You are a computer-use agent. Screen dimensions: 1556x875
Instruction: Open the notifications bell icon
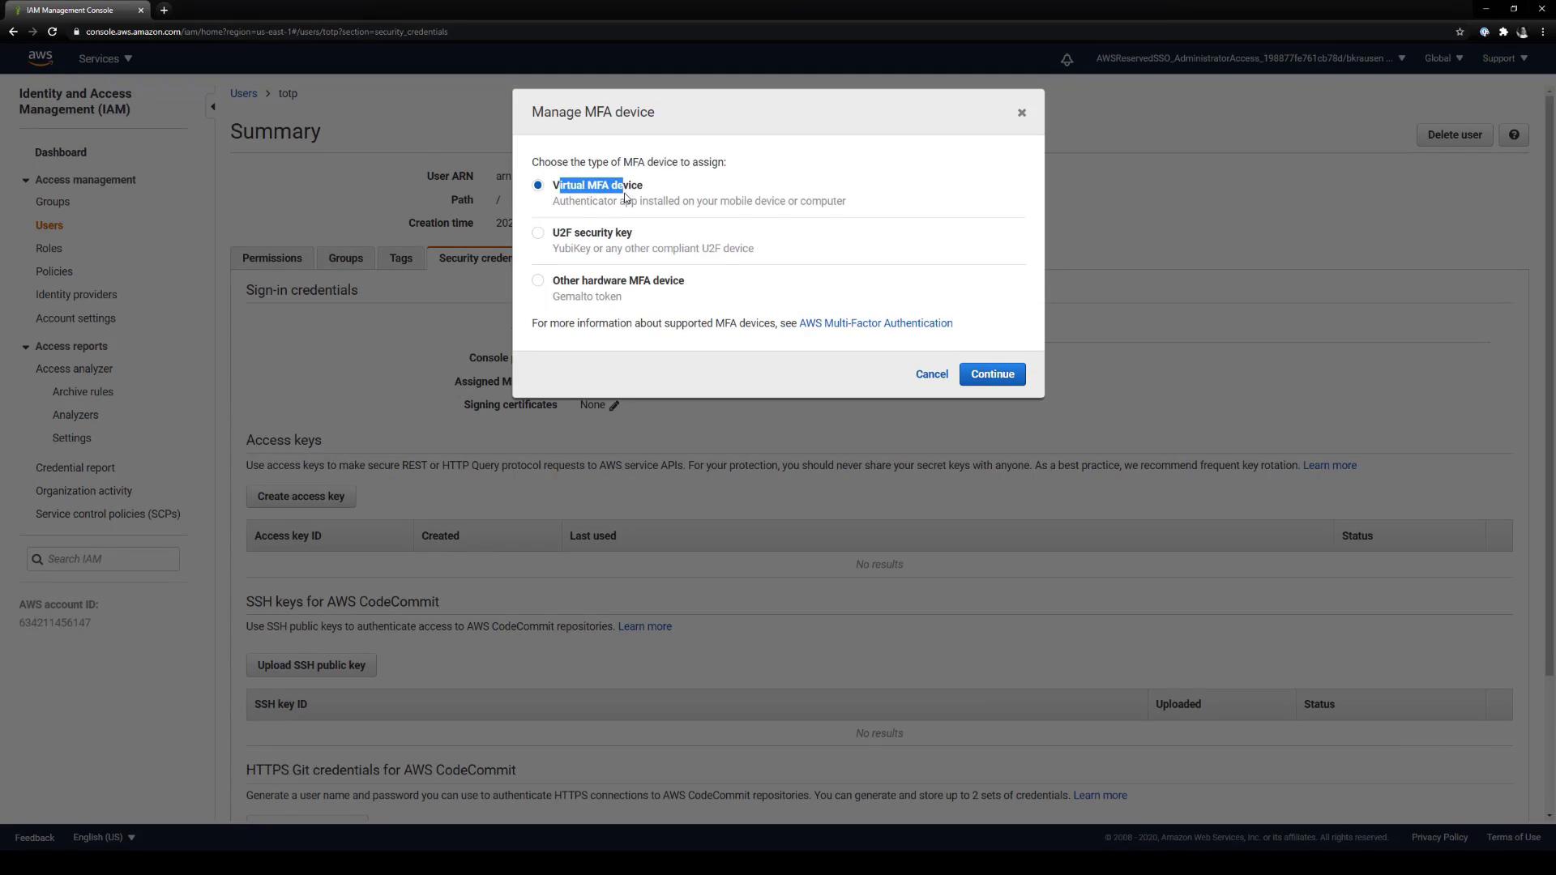click(1067, 59)
